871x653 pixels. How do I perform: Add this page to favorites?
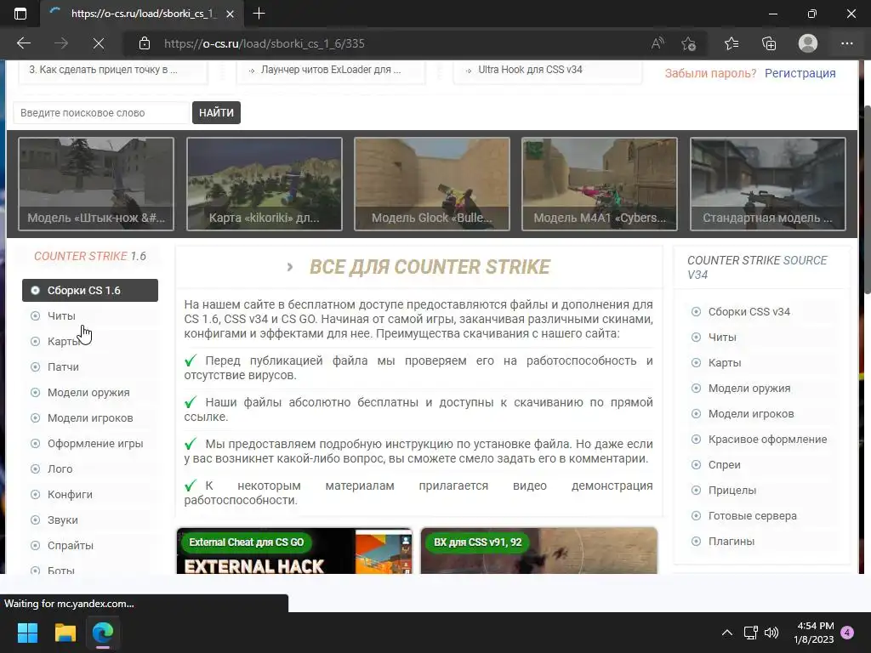coord(689,43)
